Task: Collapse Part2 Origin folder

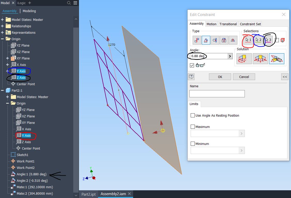Action: tap(7, 103)
